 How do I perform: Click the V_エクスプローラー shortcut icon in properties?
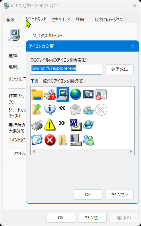pyautogui.click(x=14, y=35)
